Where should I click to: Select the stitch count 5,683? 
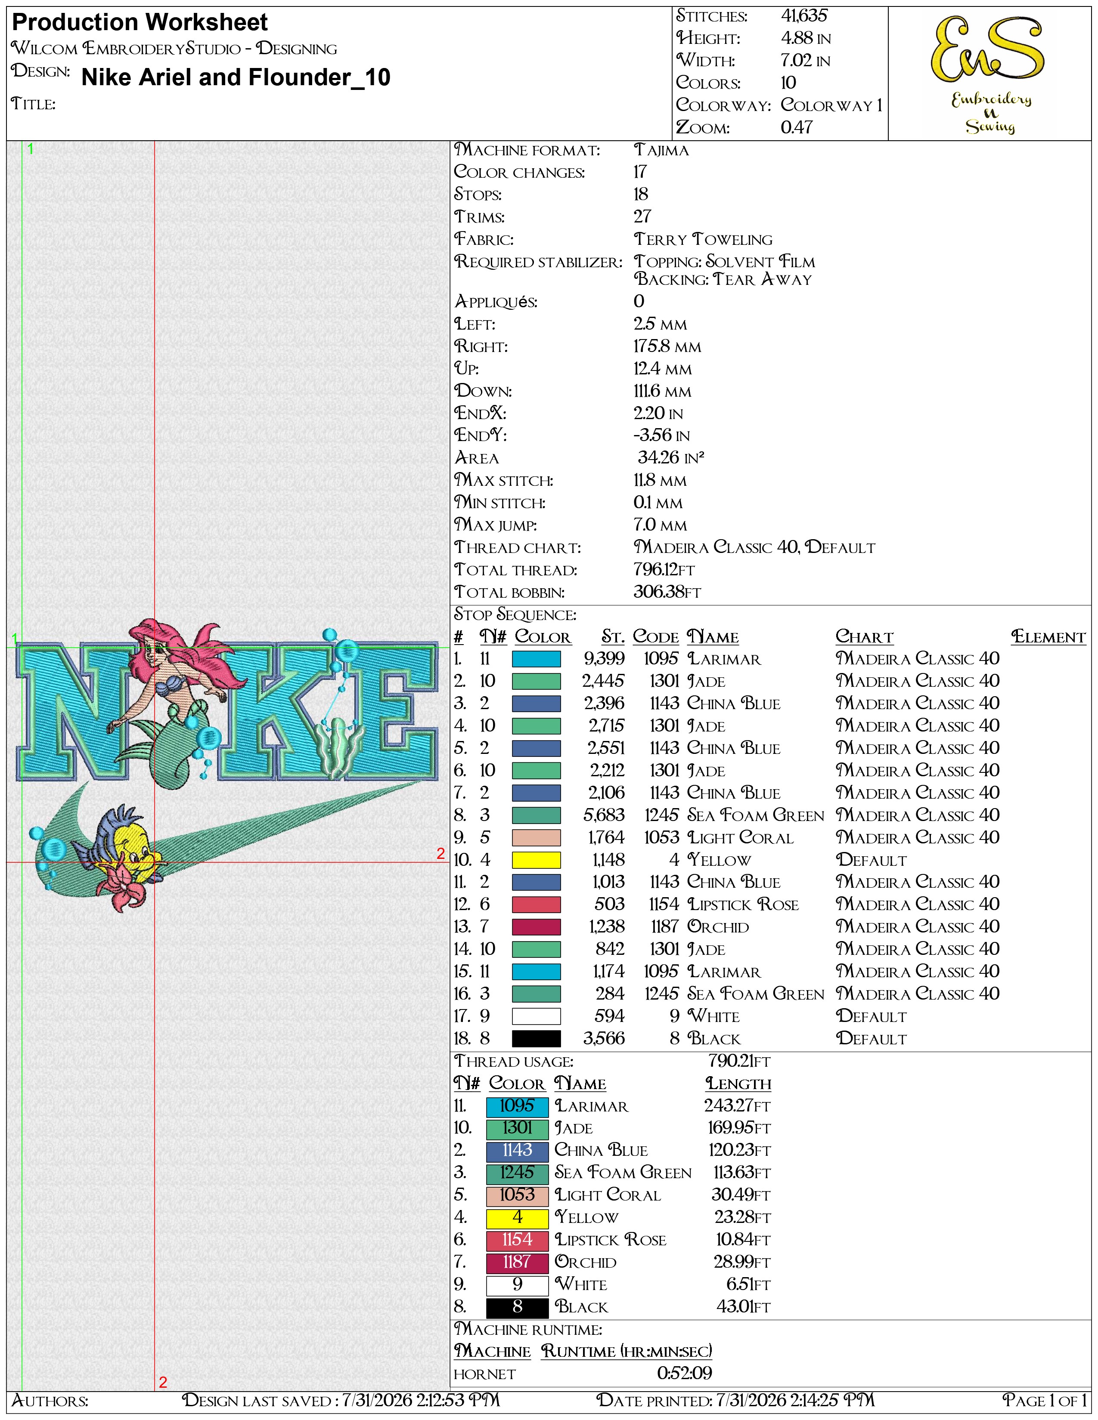[604, 815]
